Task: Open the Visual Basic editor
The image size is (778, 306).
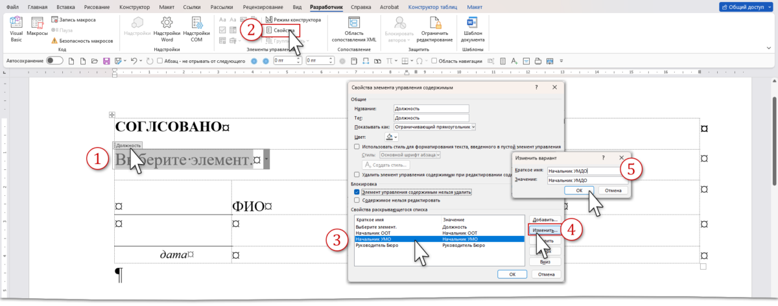Action: 16,27
